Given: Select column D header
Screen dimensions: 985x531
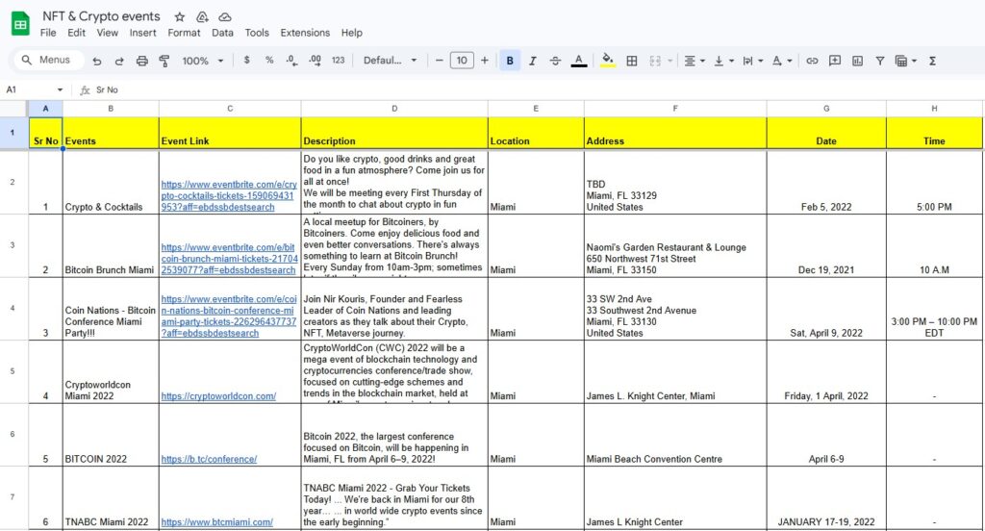Looking at the screenshot, I should coord(393,108).
